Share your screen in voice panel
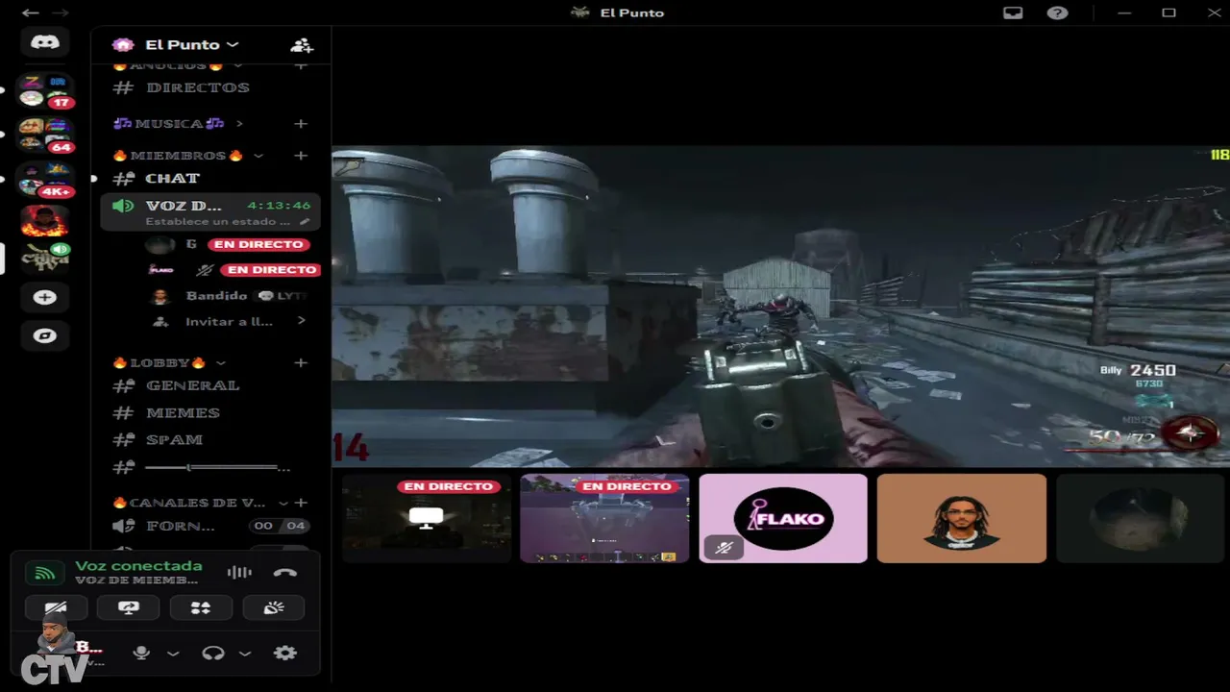Viewport: 1230px width, 692px height. [128, 607]
